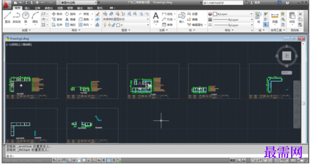Select the Arc (圆弧) tool
The height and width of the screenshot is (165, 310).
tap(35, 17)
